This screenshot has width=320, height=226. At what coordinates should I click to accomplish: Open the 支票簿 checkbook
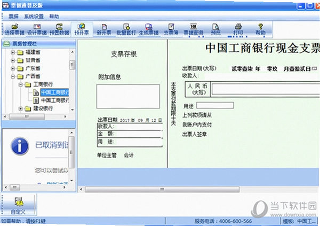(x=171, y=30)
